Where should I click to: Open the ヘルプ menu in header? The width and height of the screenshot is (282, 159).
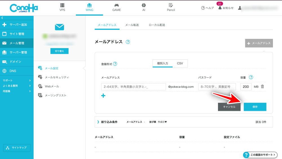tap(207, 8)
